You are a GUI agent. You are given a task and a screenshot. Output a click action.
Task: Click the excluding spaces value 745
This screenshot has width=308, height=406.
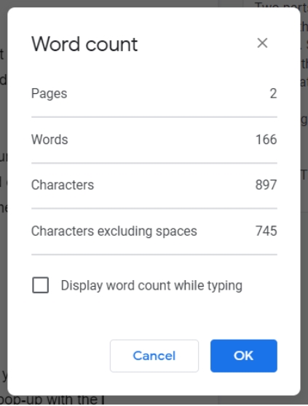click(266, 231)
